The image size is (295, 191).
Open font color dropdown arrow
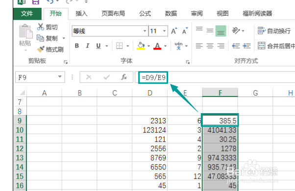165,46
